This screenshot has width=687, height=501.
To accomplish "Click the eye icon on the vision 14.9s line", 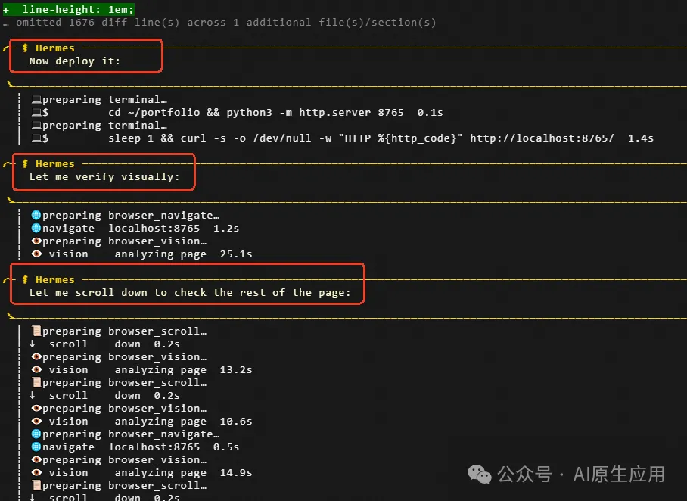I will [x=36, y=473].
